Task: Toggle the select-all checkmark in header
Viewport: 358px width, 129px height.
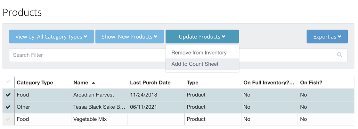Action: (x=8, y=82)
